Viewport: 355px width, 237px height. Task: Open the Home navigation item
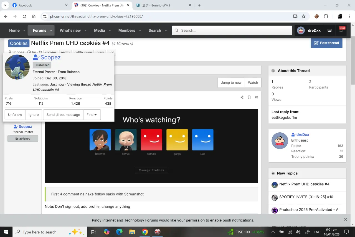[x=14, y=31]
